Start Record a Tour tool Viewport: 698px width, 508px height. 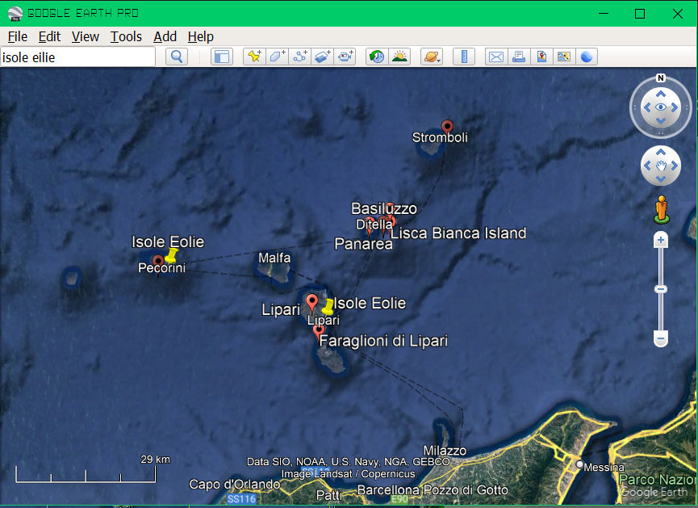(x=345, y=57)
